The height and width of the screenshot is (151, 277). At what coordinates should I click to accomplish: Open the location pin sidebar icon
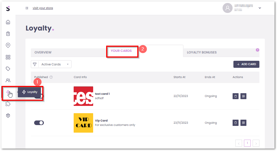tap(8, 45)
